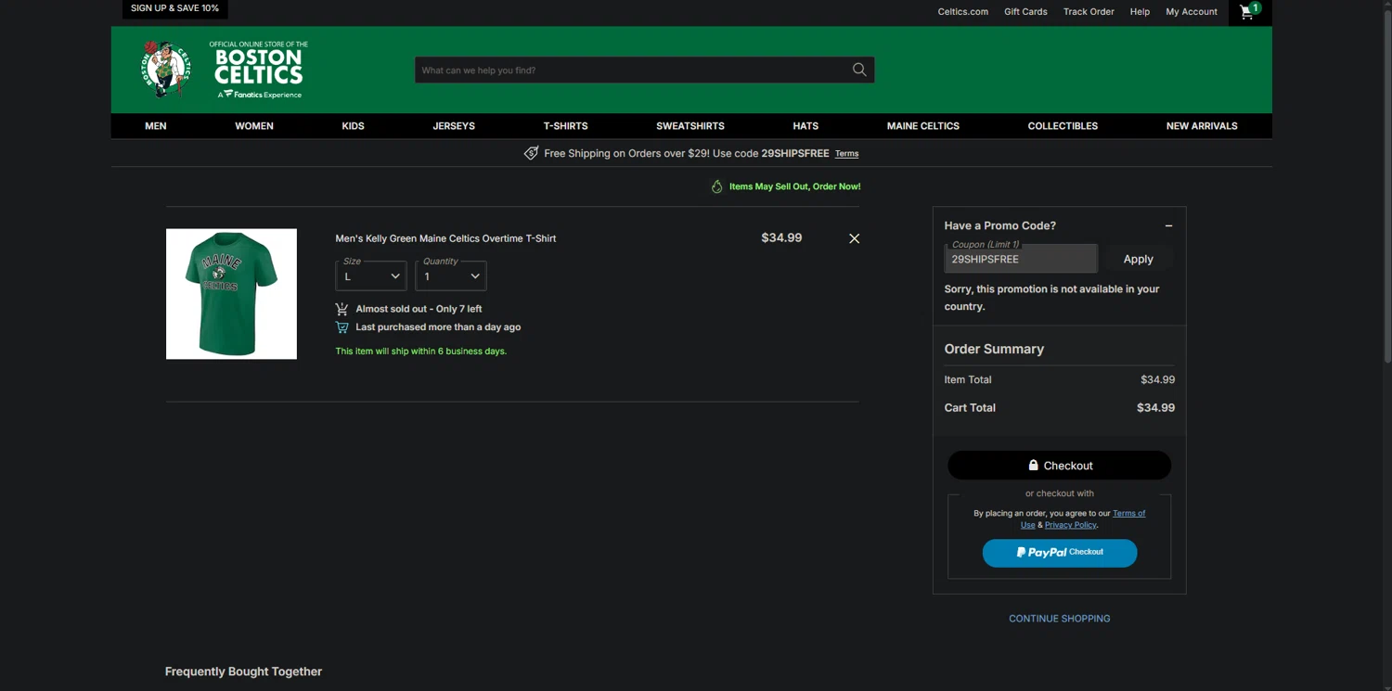Open the HATS menu
Image resolution: width=1392 pixels, height=691 pixels.
(x=806, y=126)
